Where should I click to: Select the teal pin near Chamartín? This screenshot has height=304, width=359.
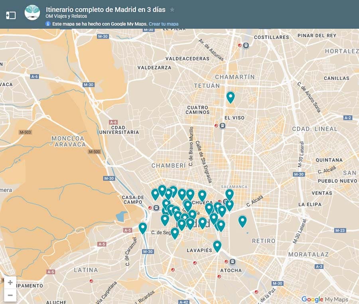pos(231,97)
